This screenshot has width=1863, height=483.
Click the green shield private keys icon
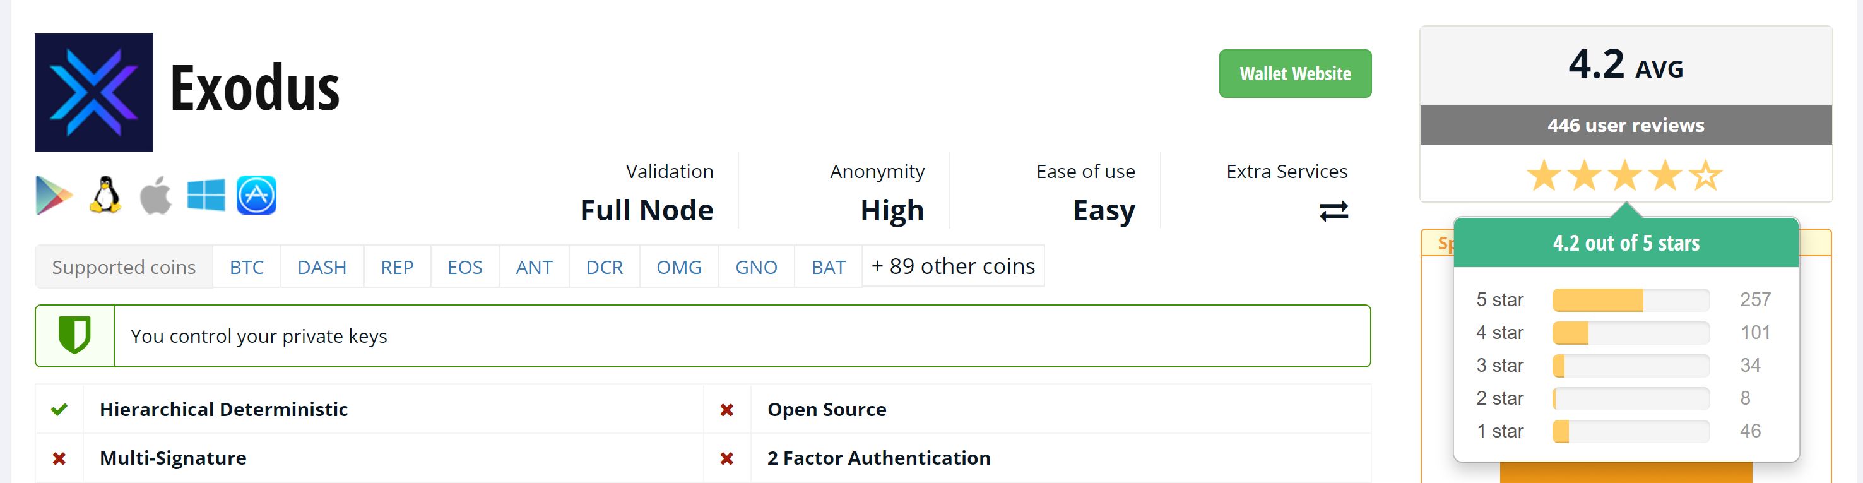tap(74, 335)
